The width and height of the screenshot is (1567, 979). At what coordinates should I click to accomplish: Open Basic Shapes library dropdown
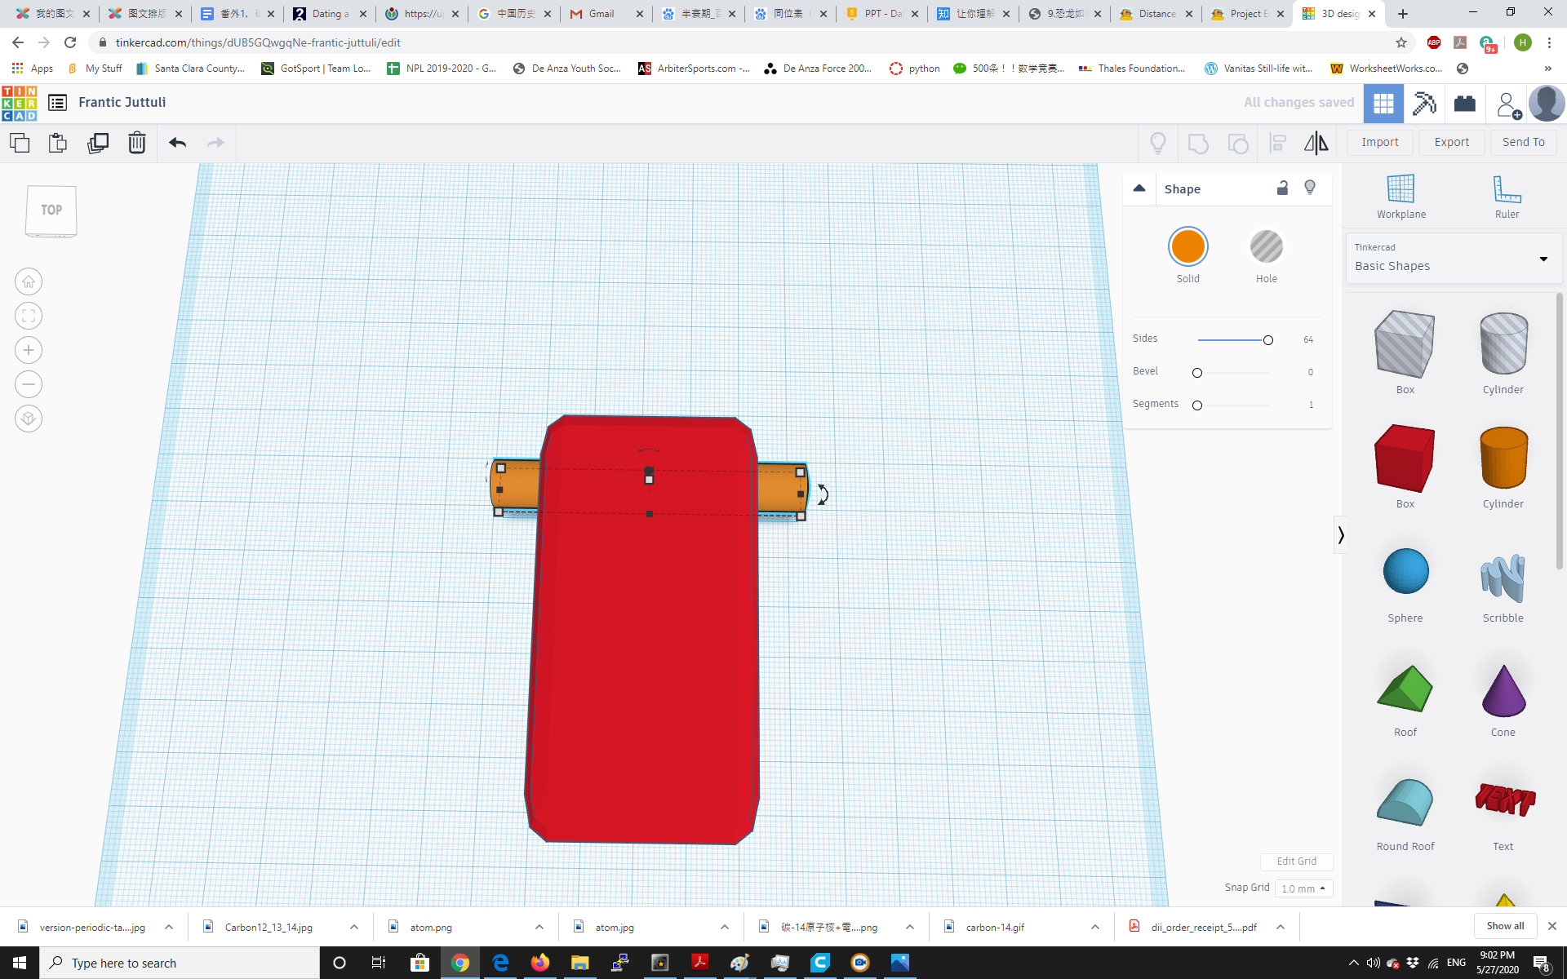[1453, 259]
